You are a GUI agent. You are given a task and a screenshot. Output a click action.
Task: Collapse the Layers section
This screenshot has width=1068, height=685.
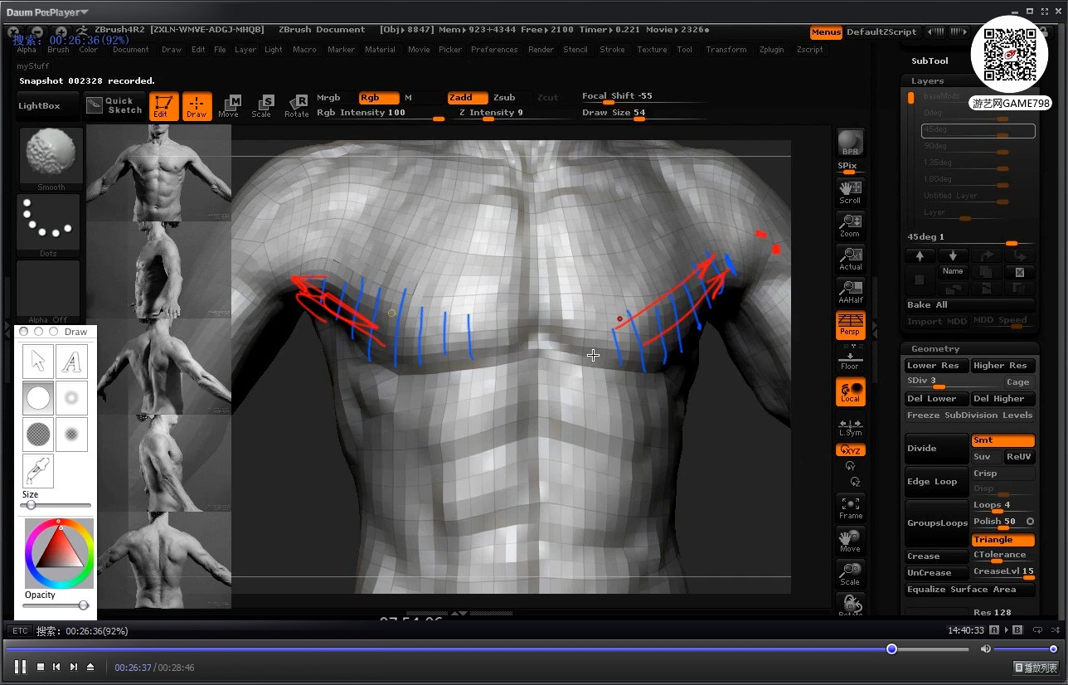pyautogui.click(x=927, y=81)
